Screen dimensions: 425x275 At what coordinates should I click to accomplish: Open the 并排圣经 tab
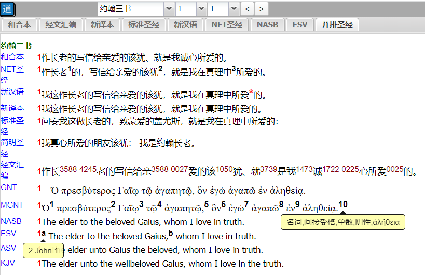pyautogui.click(x=337, y=25)
